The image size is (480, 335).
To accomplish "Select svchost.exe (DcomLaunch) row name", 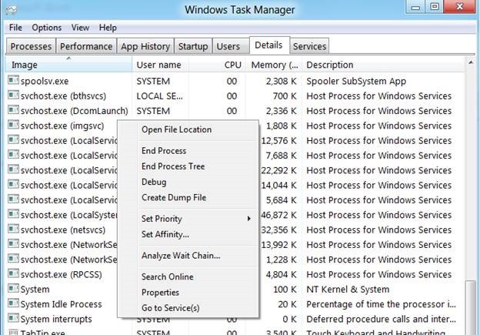I will coord(75,111).
